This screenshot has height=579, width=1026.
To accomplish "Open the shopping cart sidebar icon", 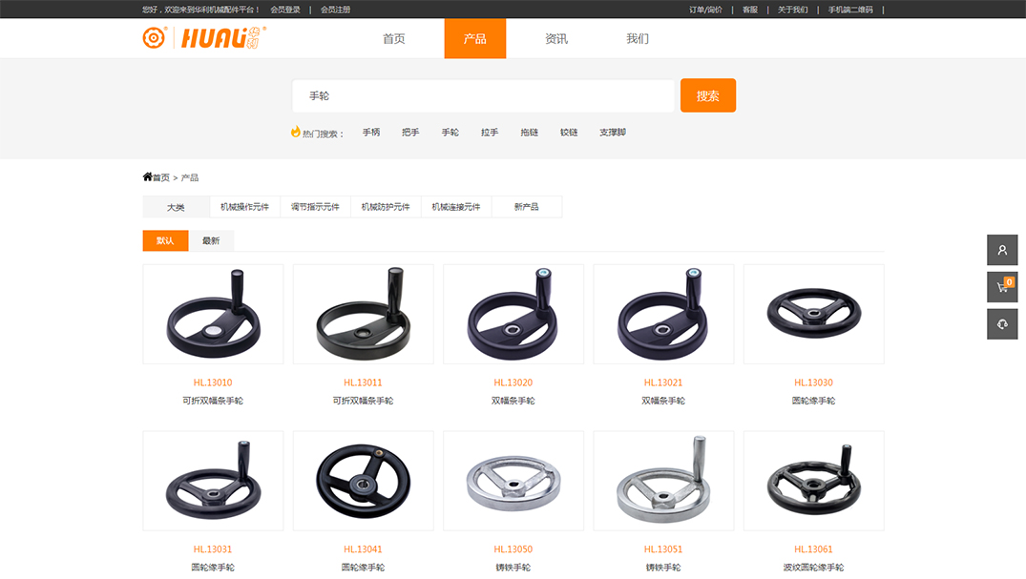I will coord(1002,287).
